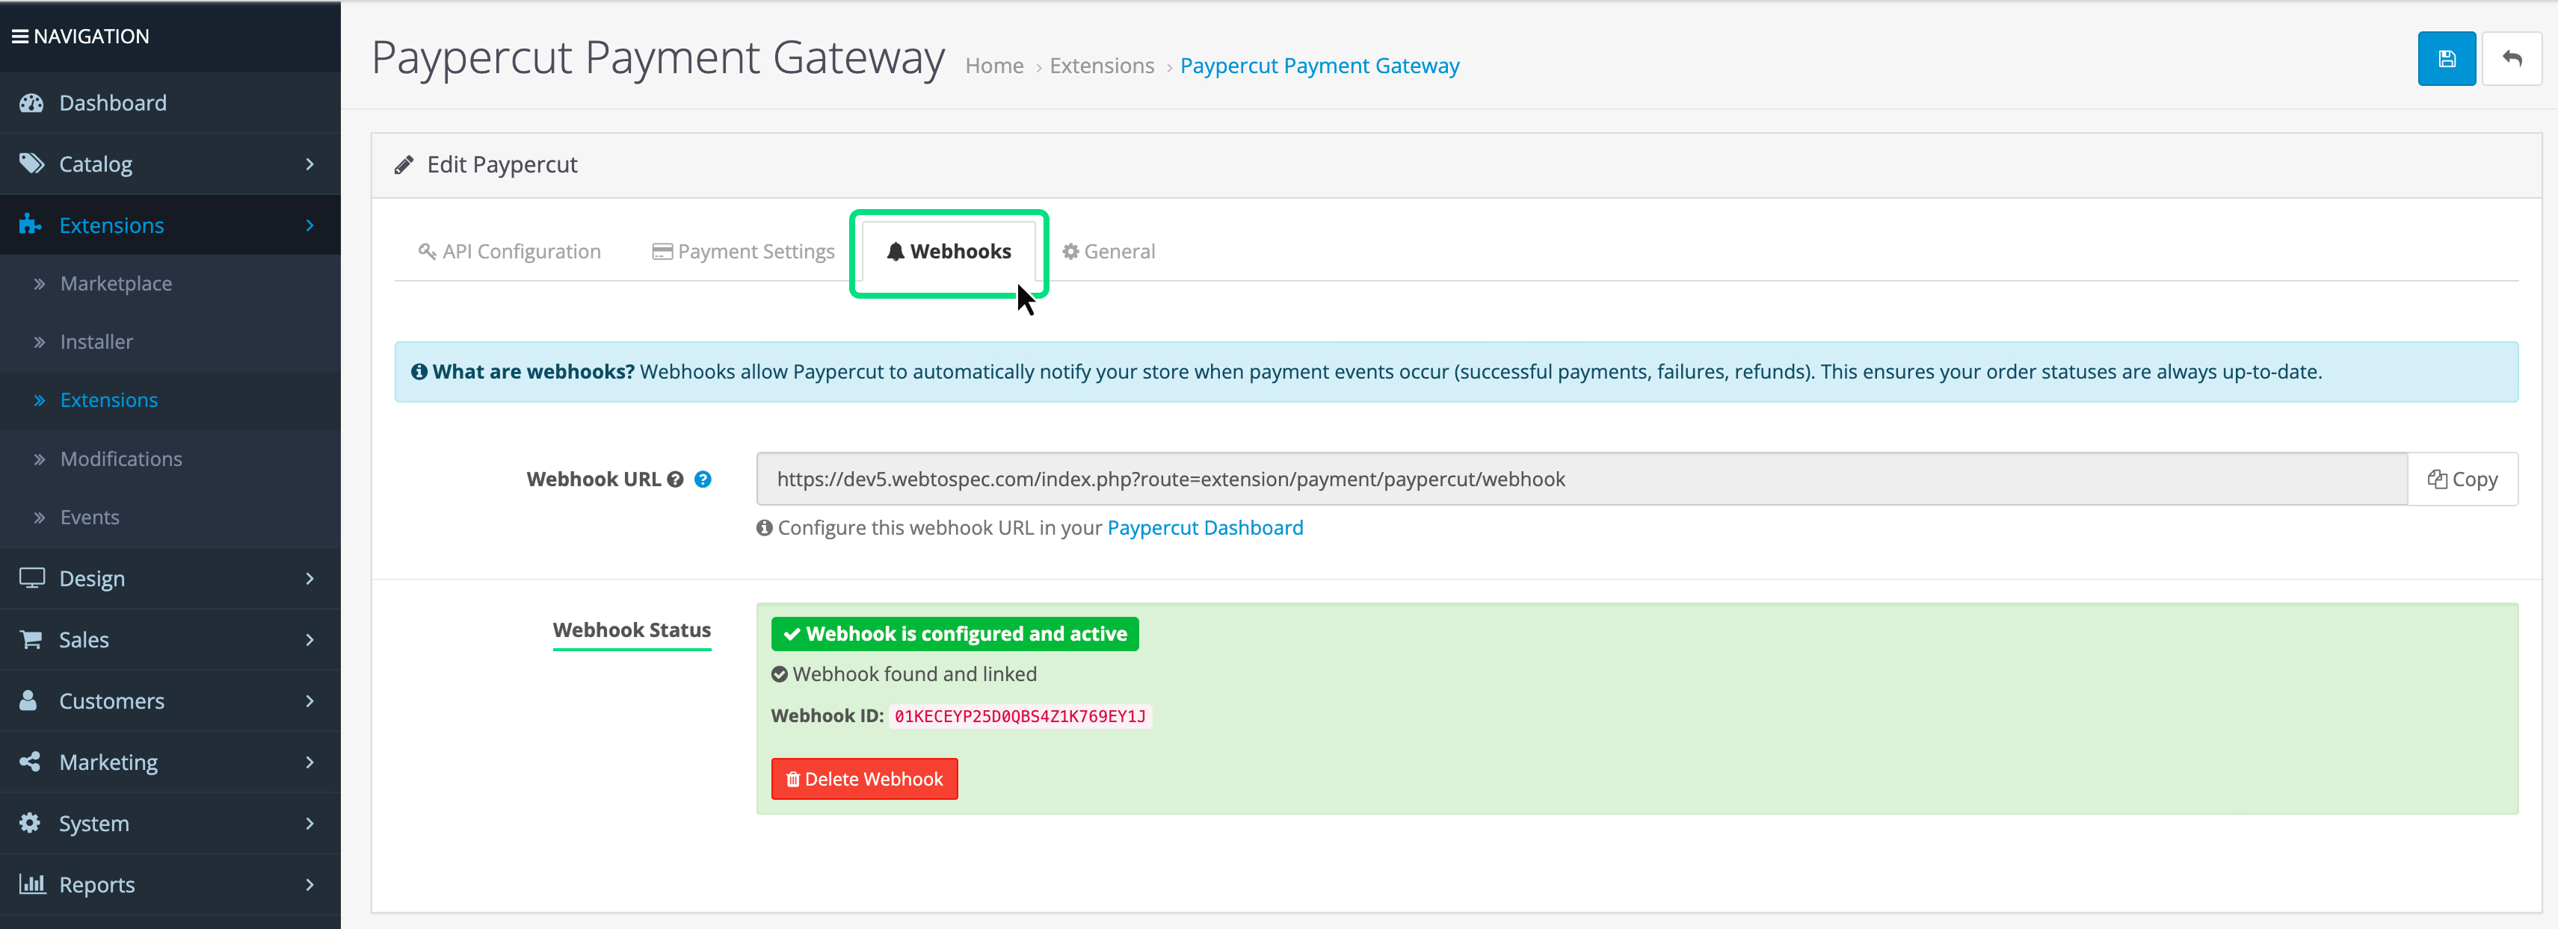2558x929 pixels.
Task: Click the What are webhooks? bold text
Action: (533, 372)
